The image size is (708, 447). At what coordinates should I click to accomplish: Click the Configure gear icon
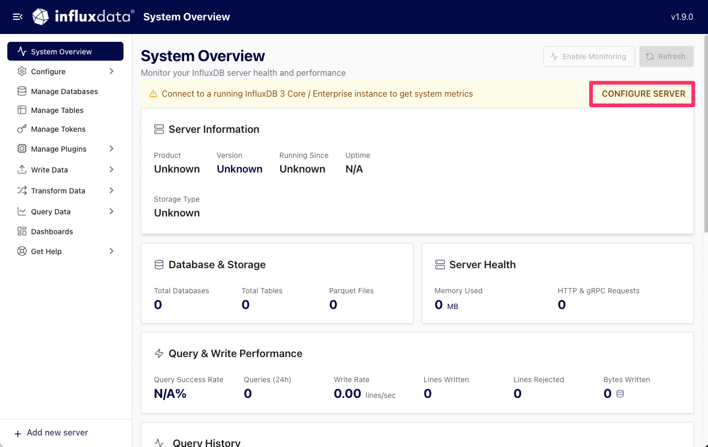22,71
